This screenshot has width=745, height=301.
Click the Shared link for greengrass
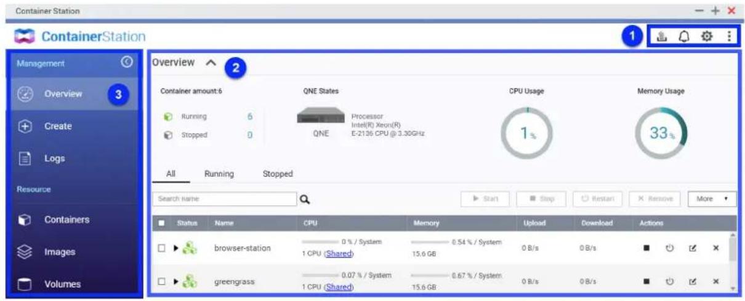339,286
